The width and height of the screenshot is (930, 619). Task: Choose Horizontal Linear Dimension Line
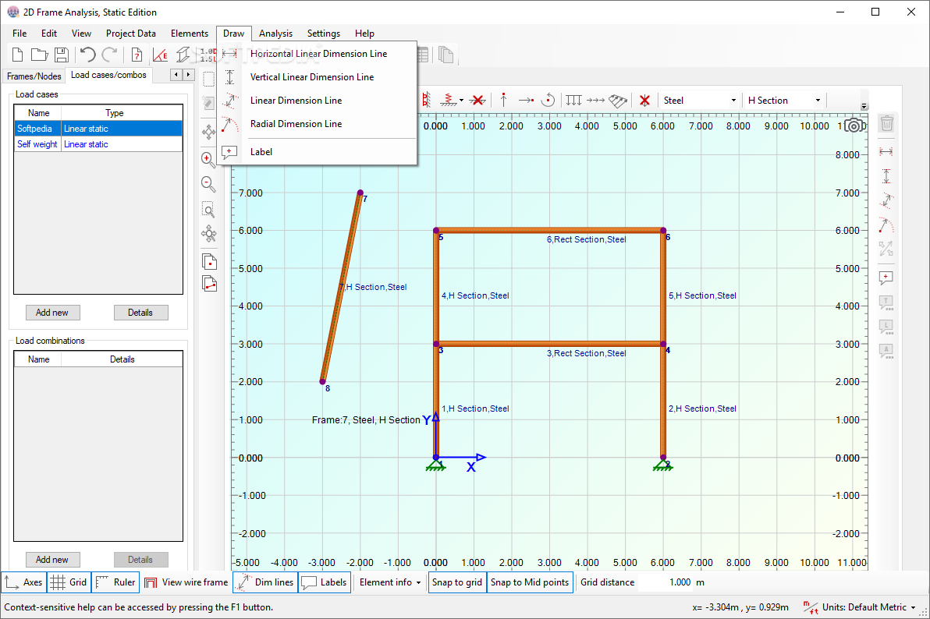click(x=318, y=53)
